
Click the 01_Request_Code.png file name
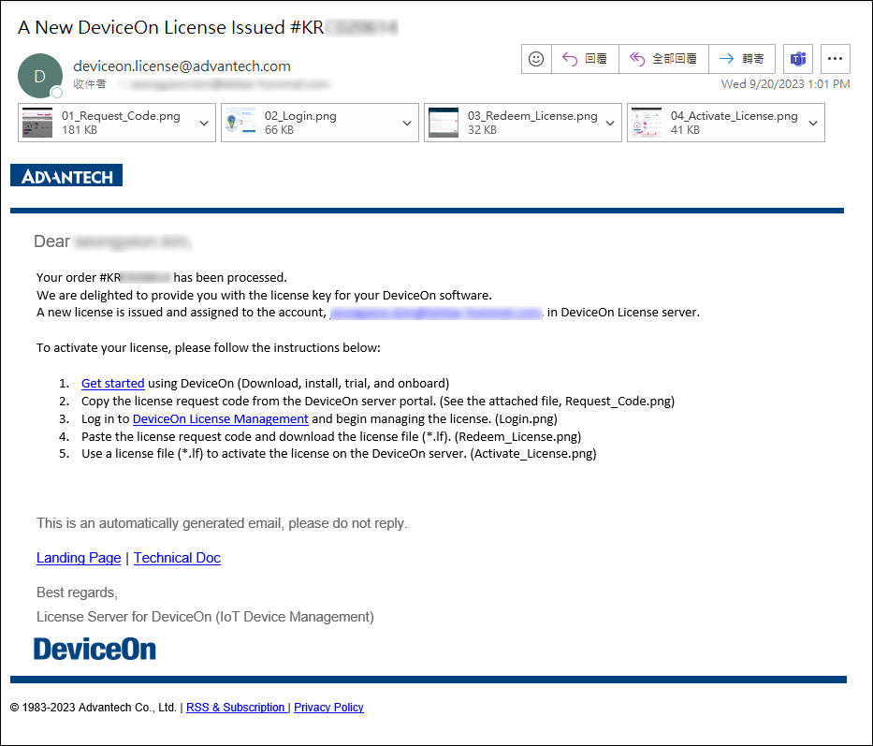121,116
